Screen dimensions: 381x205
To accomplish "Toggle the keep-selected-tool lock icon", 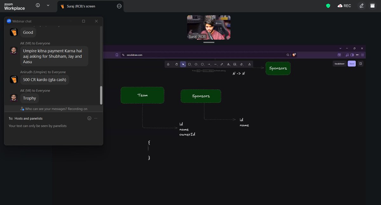I will tap(168, 64).
